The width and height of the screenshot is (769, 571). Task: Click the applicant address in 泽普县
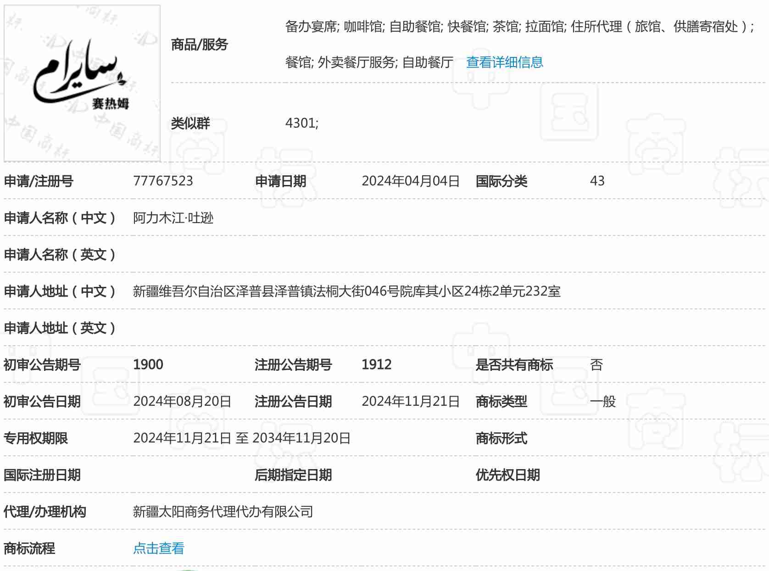tap(346, 291)
